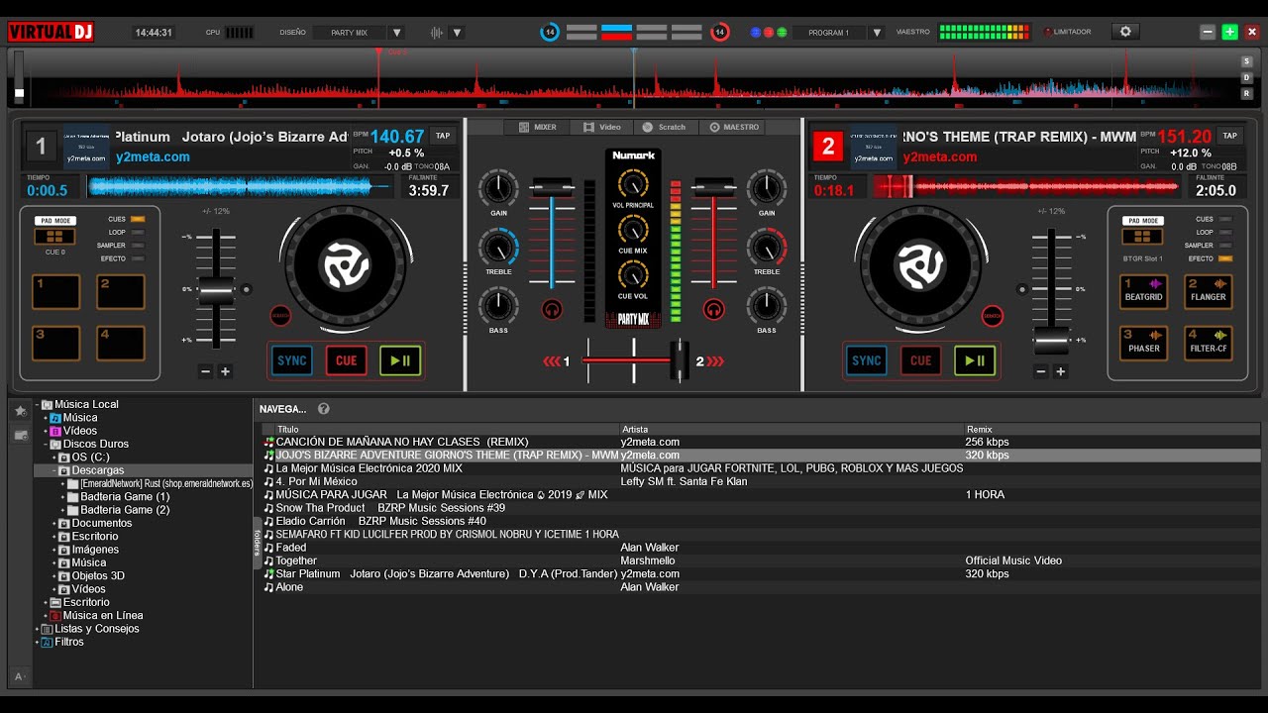The height and width of the screenshot is (713, 1268).
Task: Click the deck 1 pitch slider handle
Action: (x=216, y=289)
